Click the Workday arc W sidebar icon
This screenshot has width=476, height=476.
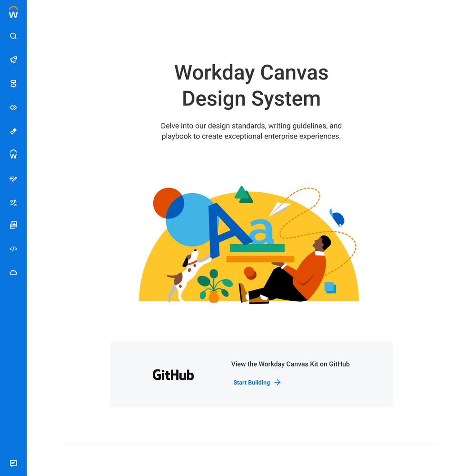13,154
